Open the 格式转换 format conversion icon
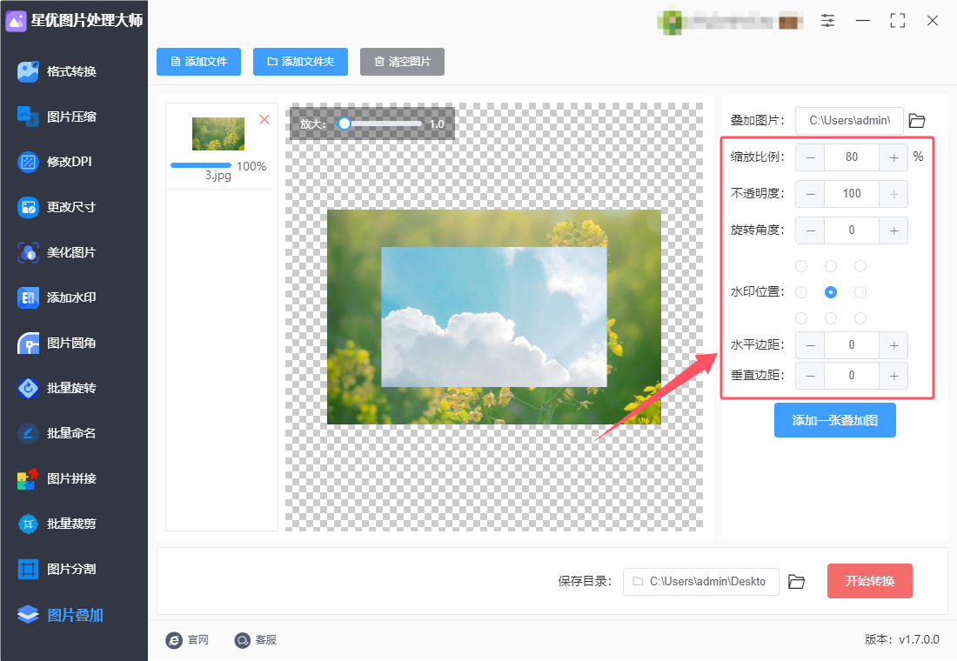 28,71
